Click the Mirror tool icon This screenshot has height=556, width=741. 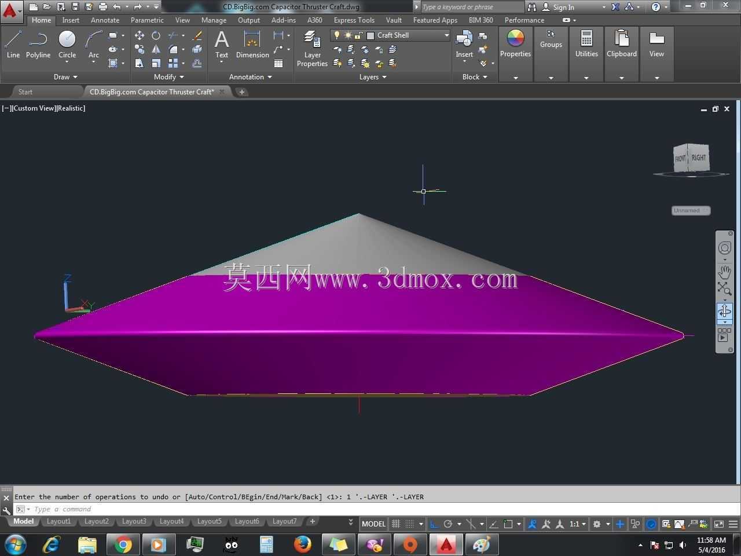click(x=156, y=49)
